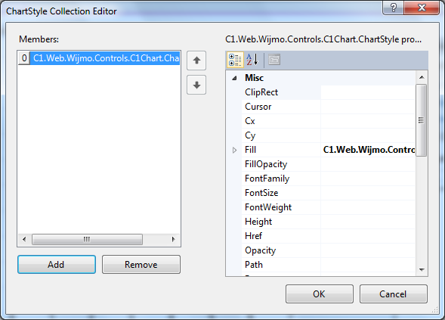This screenshot has height=320, width=445.
Task: Move selected member down with the arrow
Action: pyautogui.click(x=196, y=85)
